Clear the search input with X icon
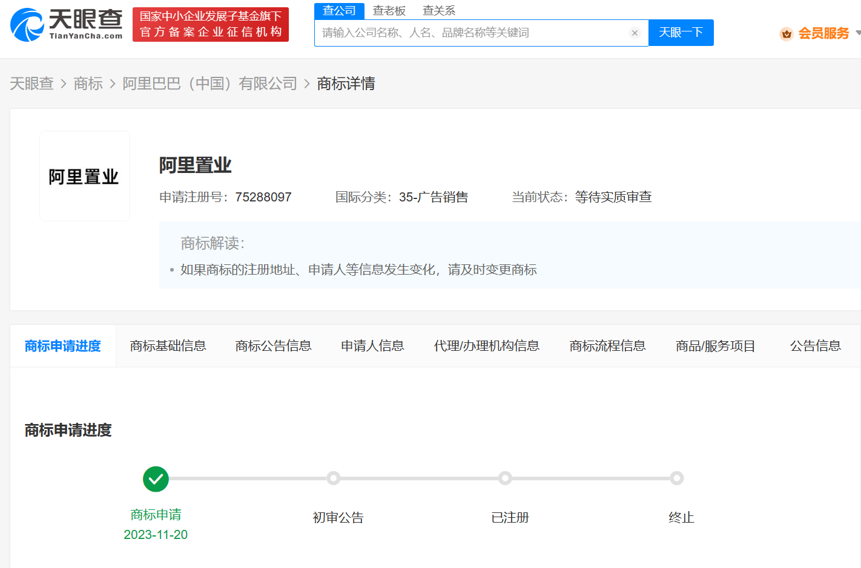The height and width of the screenshot is (568, 861). [635, 33]
